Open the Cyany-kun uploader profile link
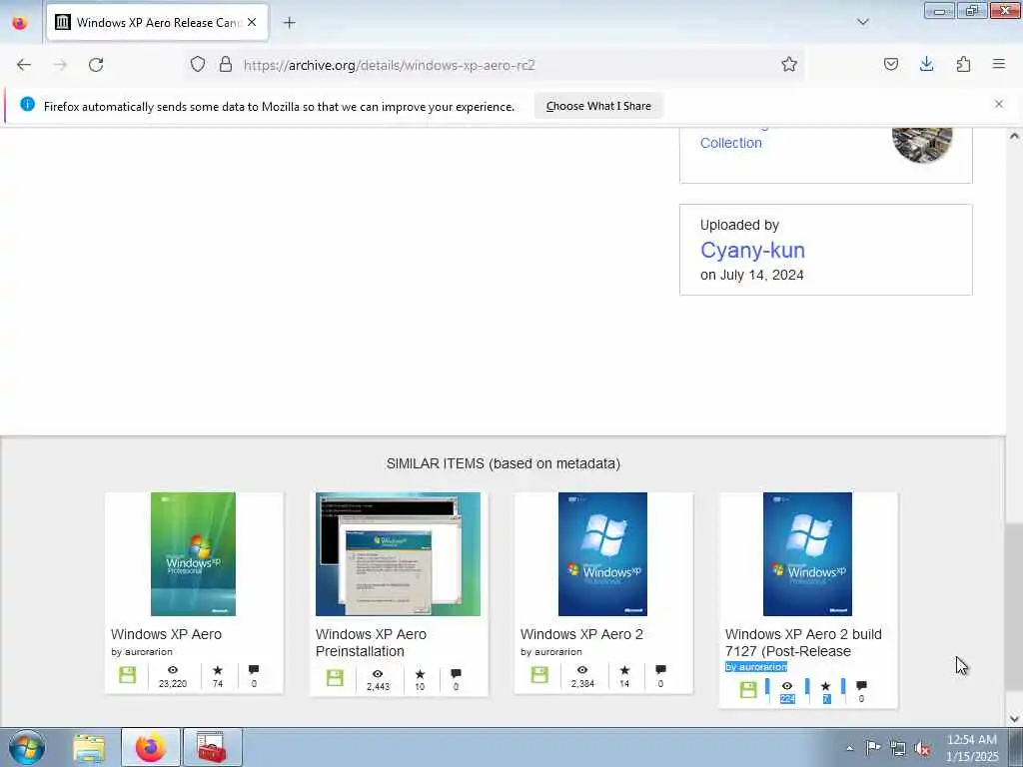 click(x=752, y=250)
